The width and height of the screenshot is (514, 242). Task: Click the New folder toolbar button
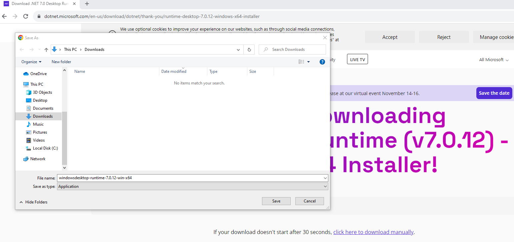point(61,62)
